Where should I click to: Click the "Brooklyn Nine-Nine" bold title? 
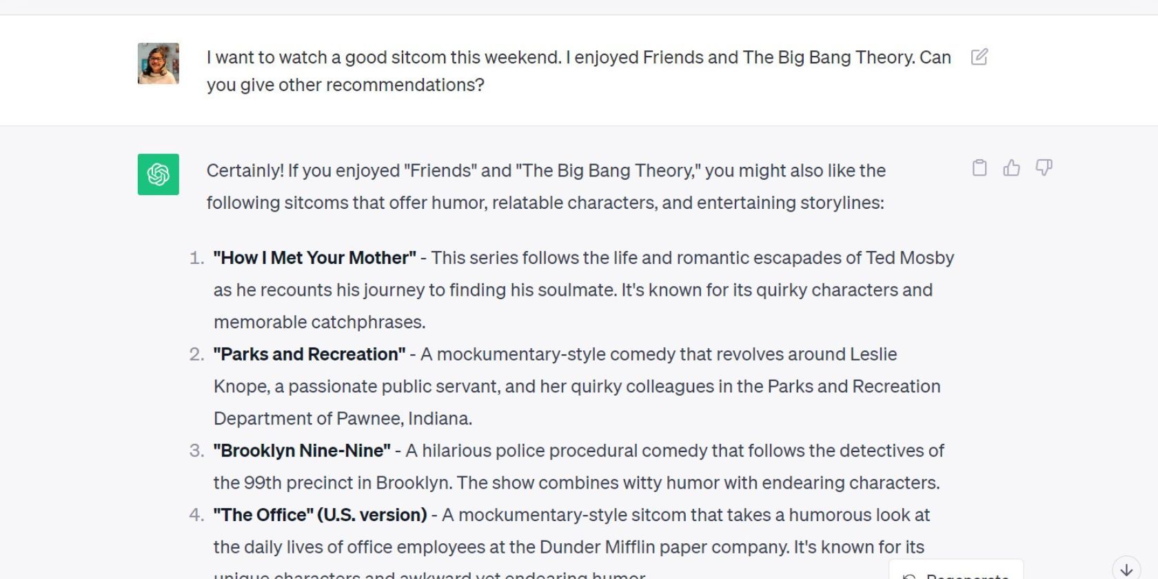[x=302, y=451]
